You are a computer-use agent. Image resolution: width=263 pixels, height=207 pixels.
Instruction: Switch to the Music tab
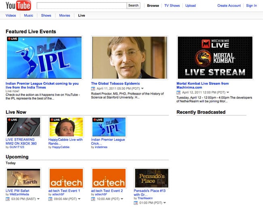(28, 15)
